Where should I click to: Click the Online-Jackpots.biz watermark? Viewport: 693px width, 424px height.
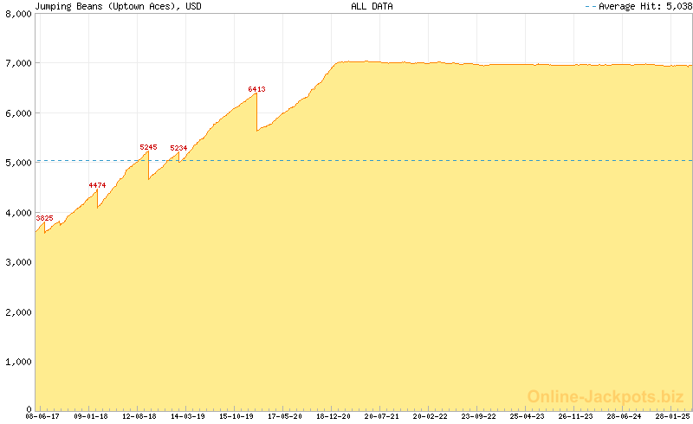(606, 396)
